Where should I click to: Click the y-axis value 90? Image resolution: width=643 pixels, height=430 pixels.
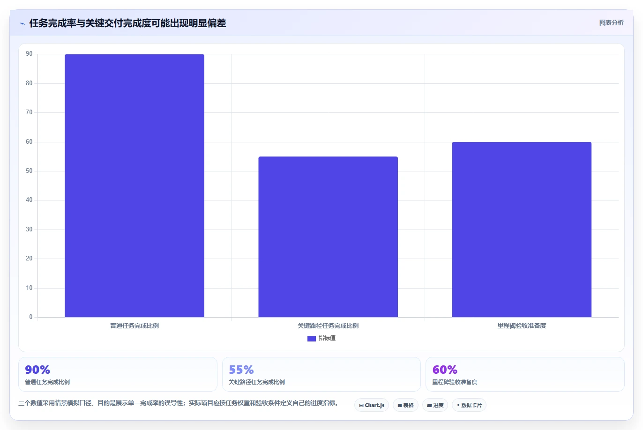coord(29,54)
